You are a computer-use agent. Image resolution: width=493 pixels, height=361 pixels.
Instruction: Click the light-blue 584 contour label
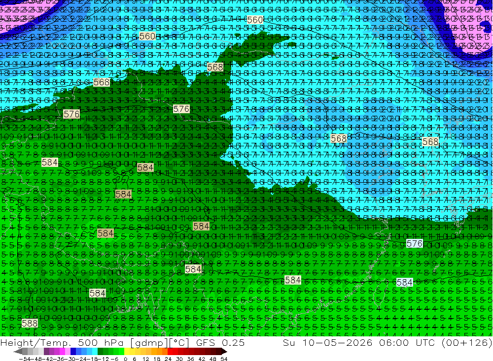(404, 283)
